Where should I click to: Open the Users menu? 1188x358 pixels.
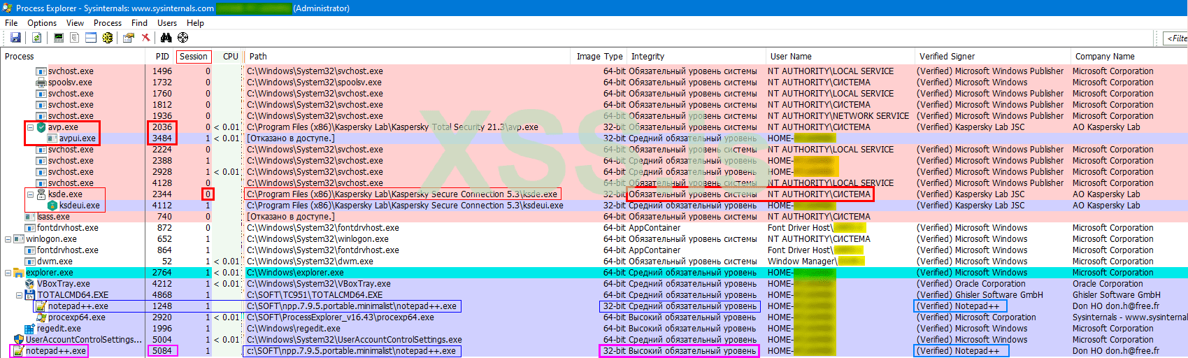[167, 23]
